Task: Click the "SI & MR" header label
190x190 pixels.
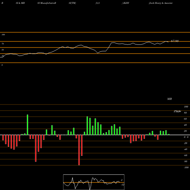Action: 20,3
